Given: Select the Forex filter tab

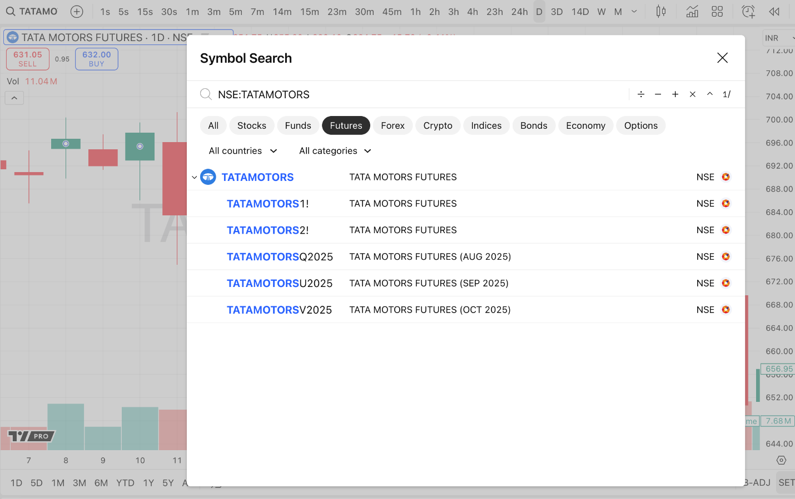Looking at the screenshot, I should (x=393, y=125).
